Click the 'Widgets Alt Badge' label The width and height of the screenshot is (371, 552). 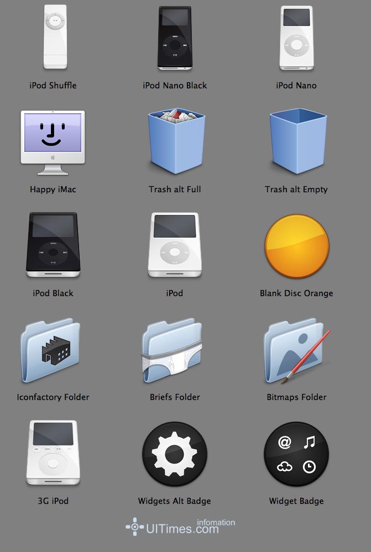coord(175,501)
